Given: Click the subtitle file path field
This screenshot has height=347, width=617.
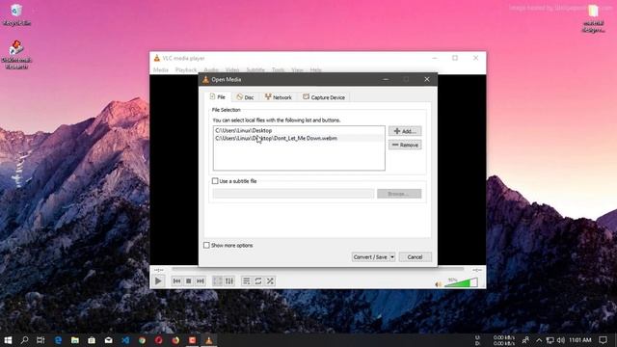Looking at the screenshot, I should [x=293, y=194].
